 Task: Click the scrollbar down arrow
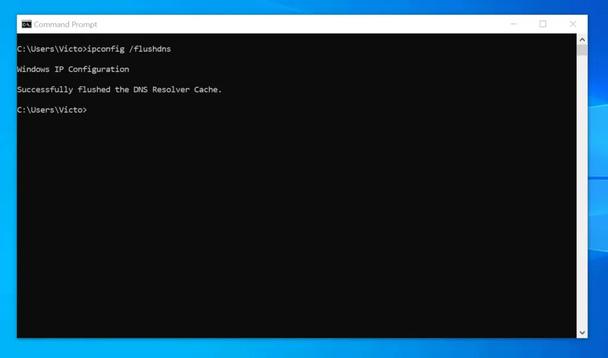pyautogui.click(x=581, y=333)
